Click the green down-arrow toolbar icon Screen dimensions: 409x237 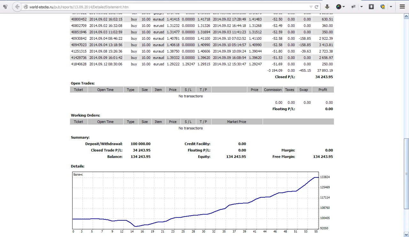pos(327,7)
